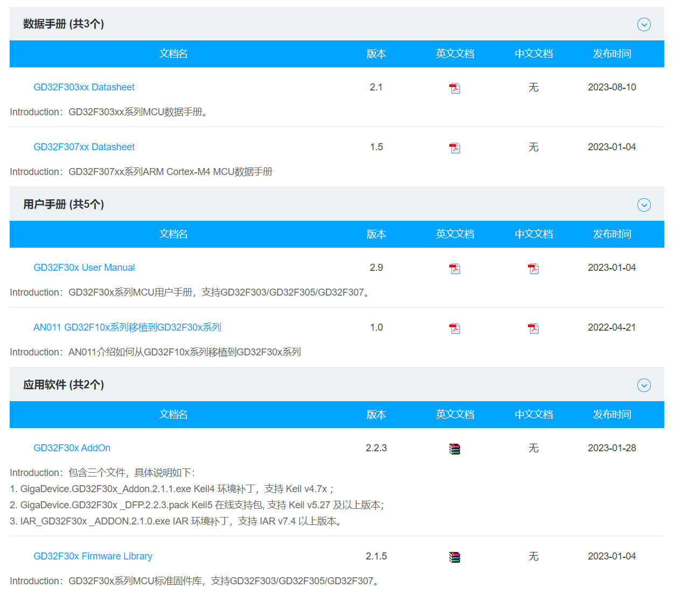
Task: Open GD32F303xx Datasheet link
Action: click(84, 87)
